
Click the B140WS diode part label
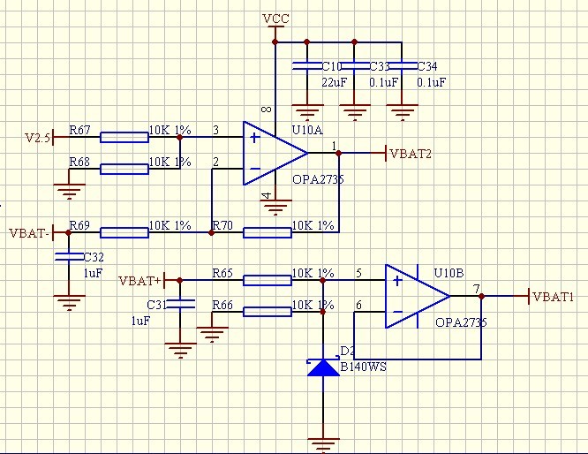tap(363, 367)
